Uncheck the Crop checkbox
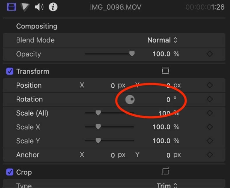This screenshot has width=230, height=188. tap(10, 172)
